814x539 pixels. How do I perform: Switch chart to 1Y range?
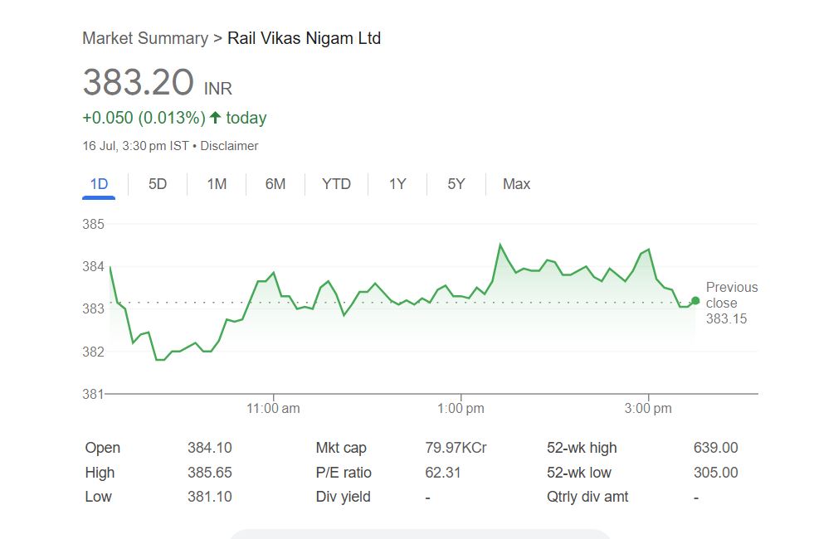coord(397,184)
